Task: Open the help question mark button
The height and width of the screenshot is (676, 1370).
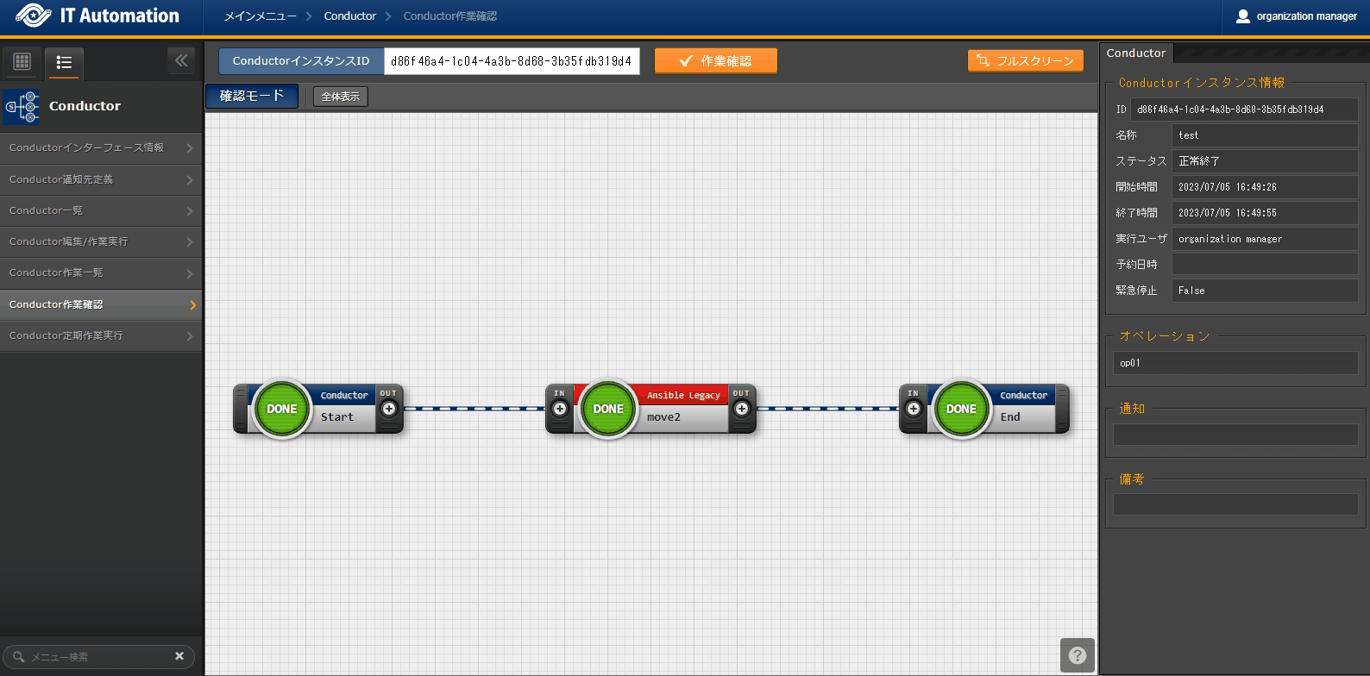Action: [1077, 655]
